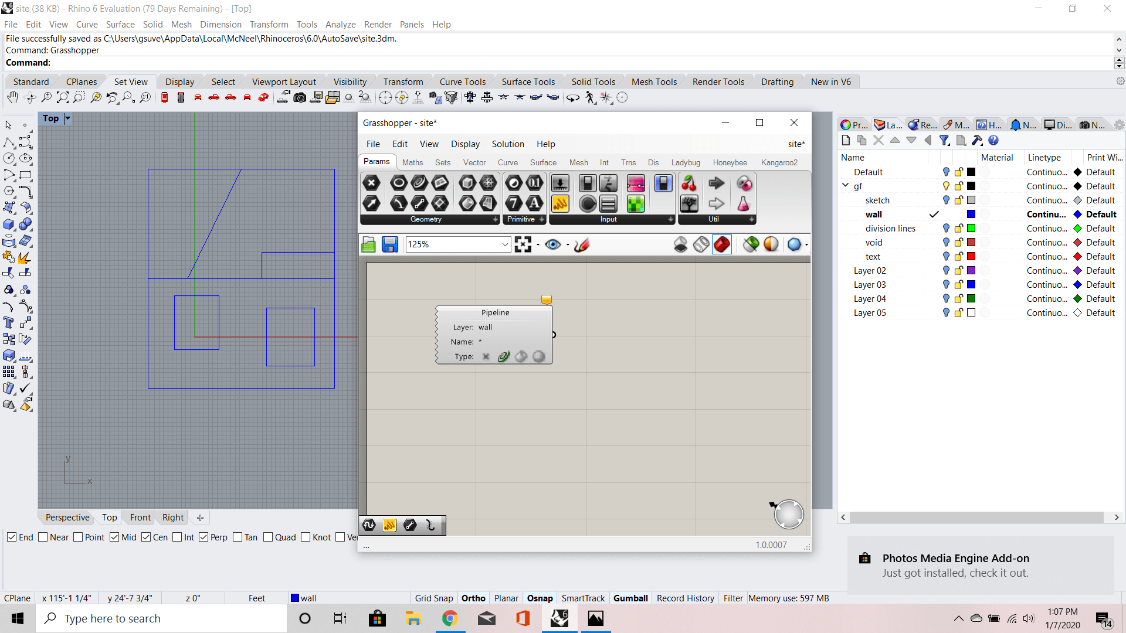Click the green color swatch of division lines

[971, 228]
